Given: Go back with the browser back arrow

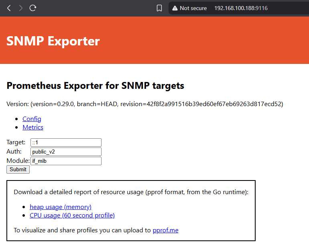Looking at the screenshot, I should (9, 8).
